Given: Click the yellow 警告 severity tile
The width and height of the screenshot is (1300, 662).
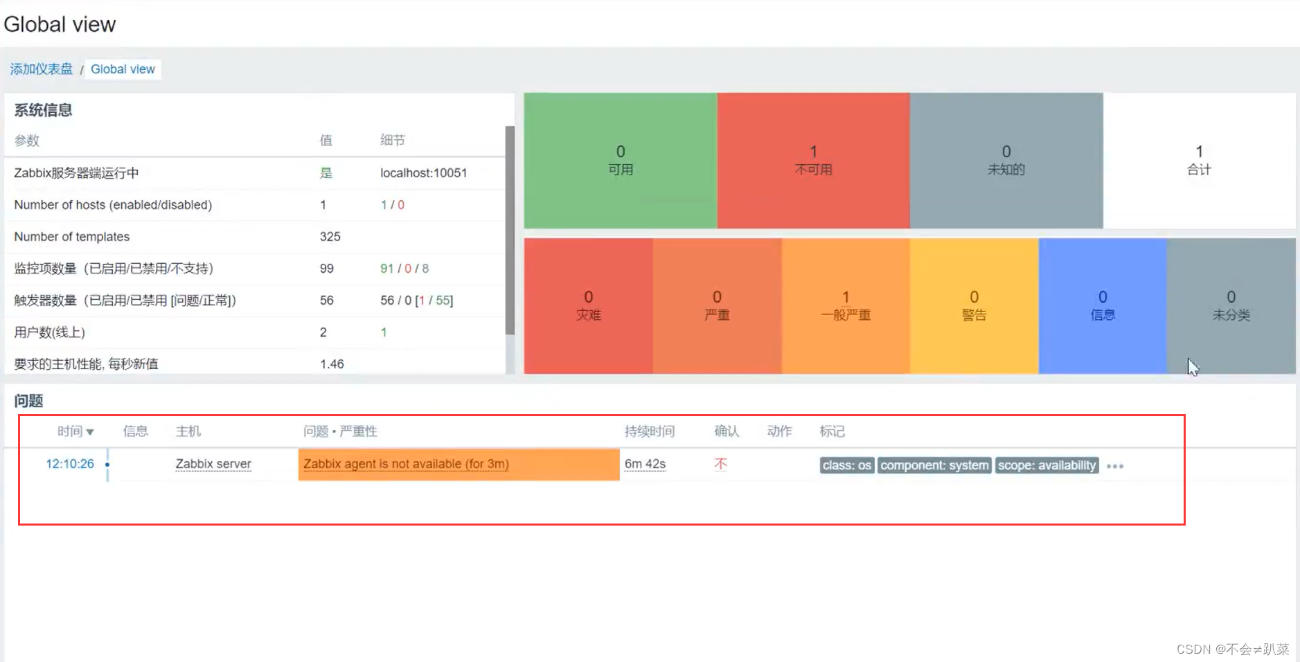Looking at the screenshot, I should (x=974, y=306).
